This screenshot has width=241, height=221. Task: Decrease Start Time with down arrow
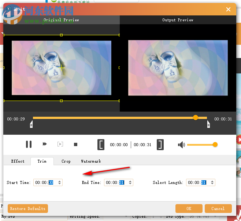(60, 184)
